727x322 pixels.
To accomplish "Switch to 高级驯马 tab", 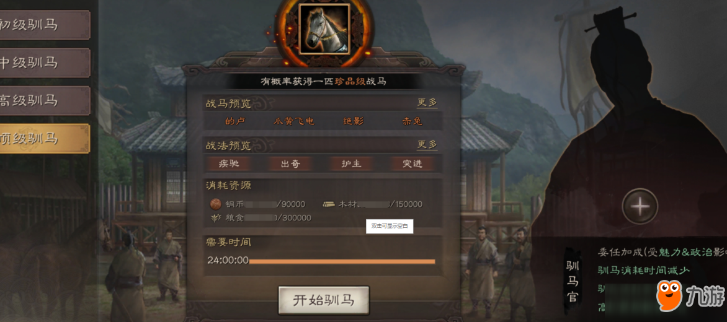I will coord(45,100).
